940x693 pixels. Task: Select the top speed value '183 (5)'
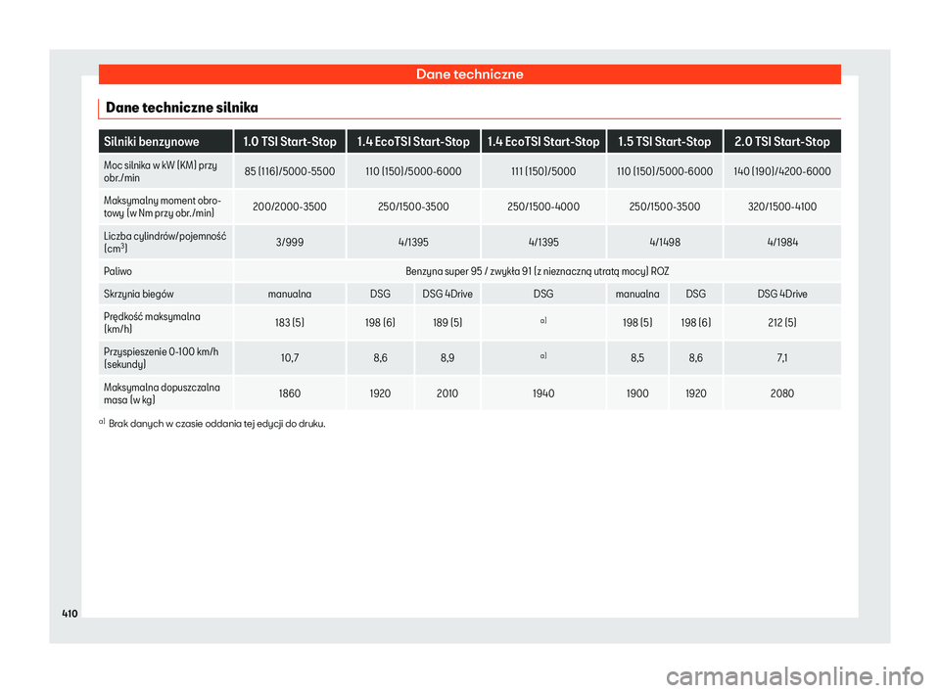click(290, 323)
